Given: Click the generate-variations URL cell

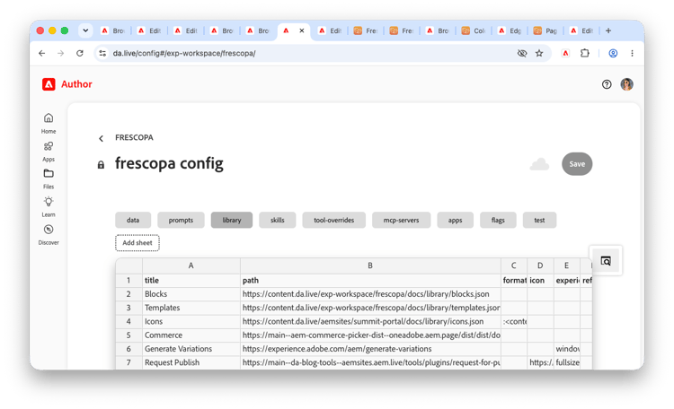Looking at the screenshot, I should [370, 349].
